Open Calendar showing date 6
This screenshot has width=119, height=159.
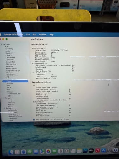pos(61,151)
